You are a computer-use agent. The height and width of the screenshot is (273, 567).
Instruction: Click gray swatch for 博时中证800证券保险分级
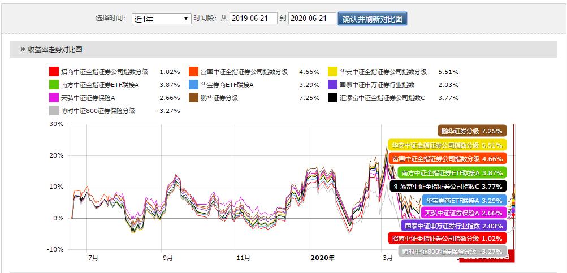(x=54, y=111)
